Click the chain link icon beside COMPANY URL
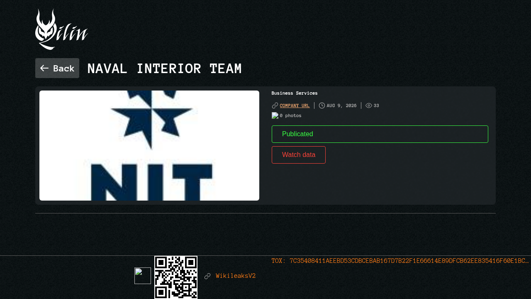The width and height of the screenshot is (531, 299). (x=275, y=105)
